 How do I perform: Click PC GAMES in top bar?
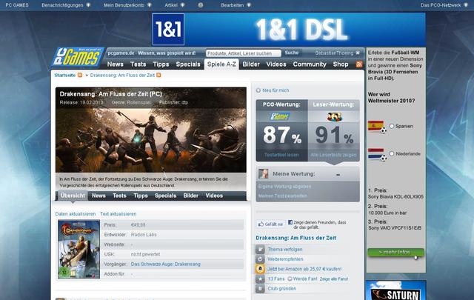click(x=17, y=5)
